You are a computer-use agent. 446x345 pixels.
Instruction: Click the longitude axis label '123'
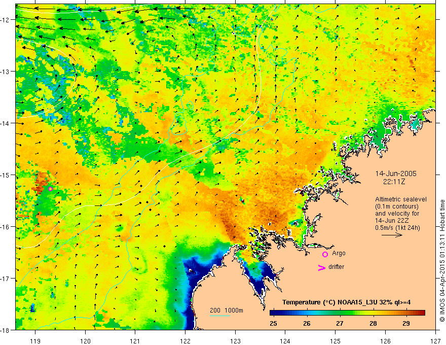tap(235, 341)
